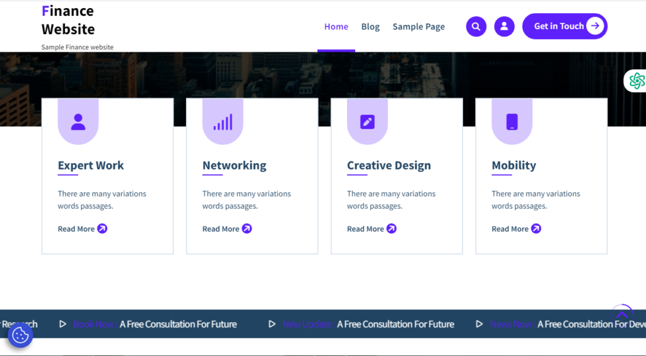This screenshot has height=356, width=646.
Task: Open the user account icon
Action: point(504,26)
